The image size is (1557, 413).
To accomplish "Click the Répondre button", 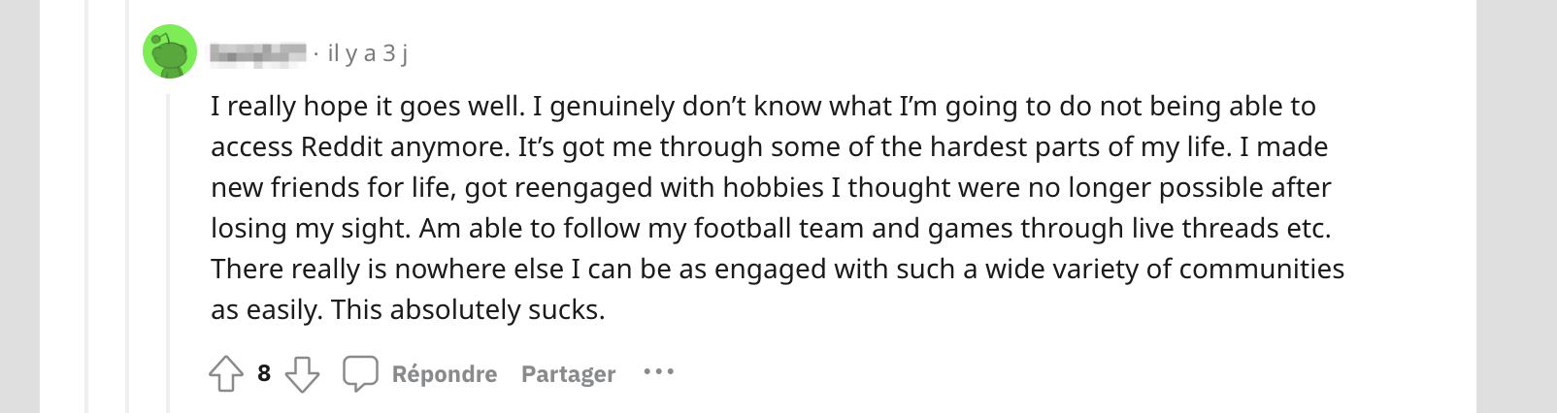I will pos(445,374).
